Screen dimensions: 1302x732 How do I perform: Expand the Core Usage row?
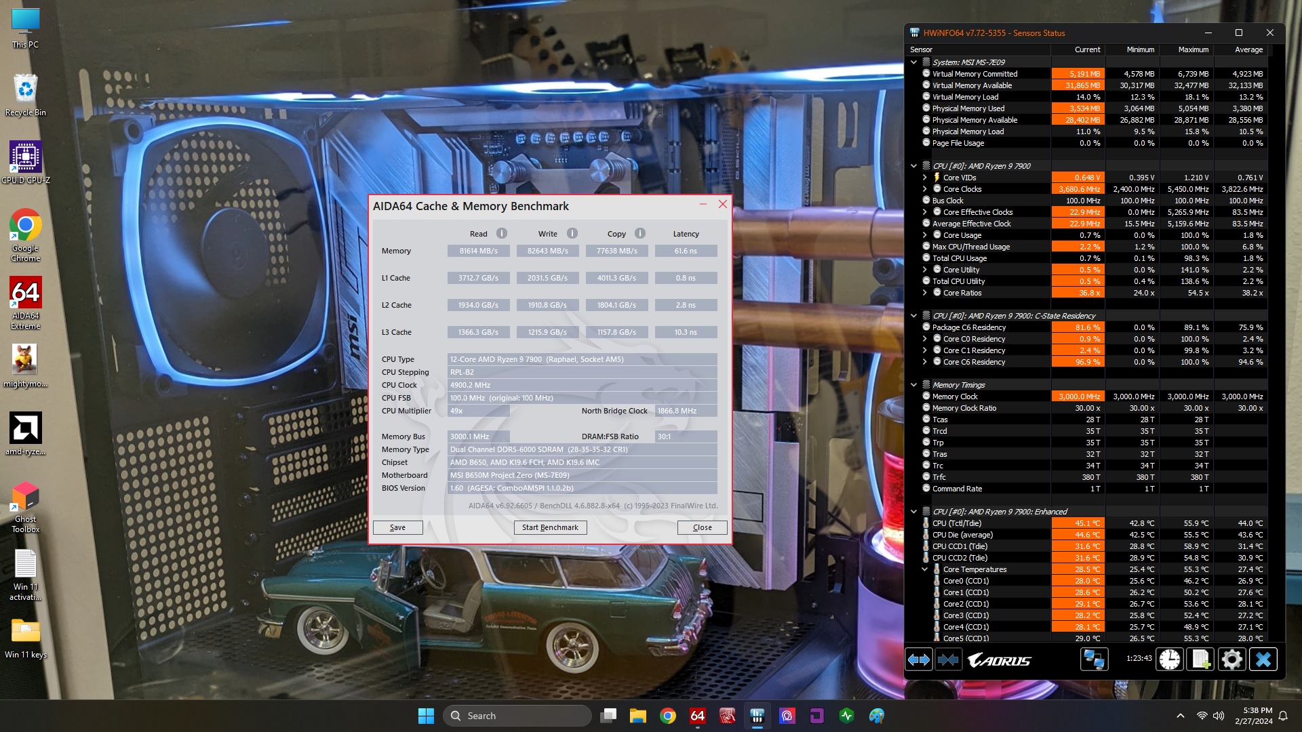925,235
